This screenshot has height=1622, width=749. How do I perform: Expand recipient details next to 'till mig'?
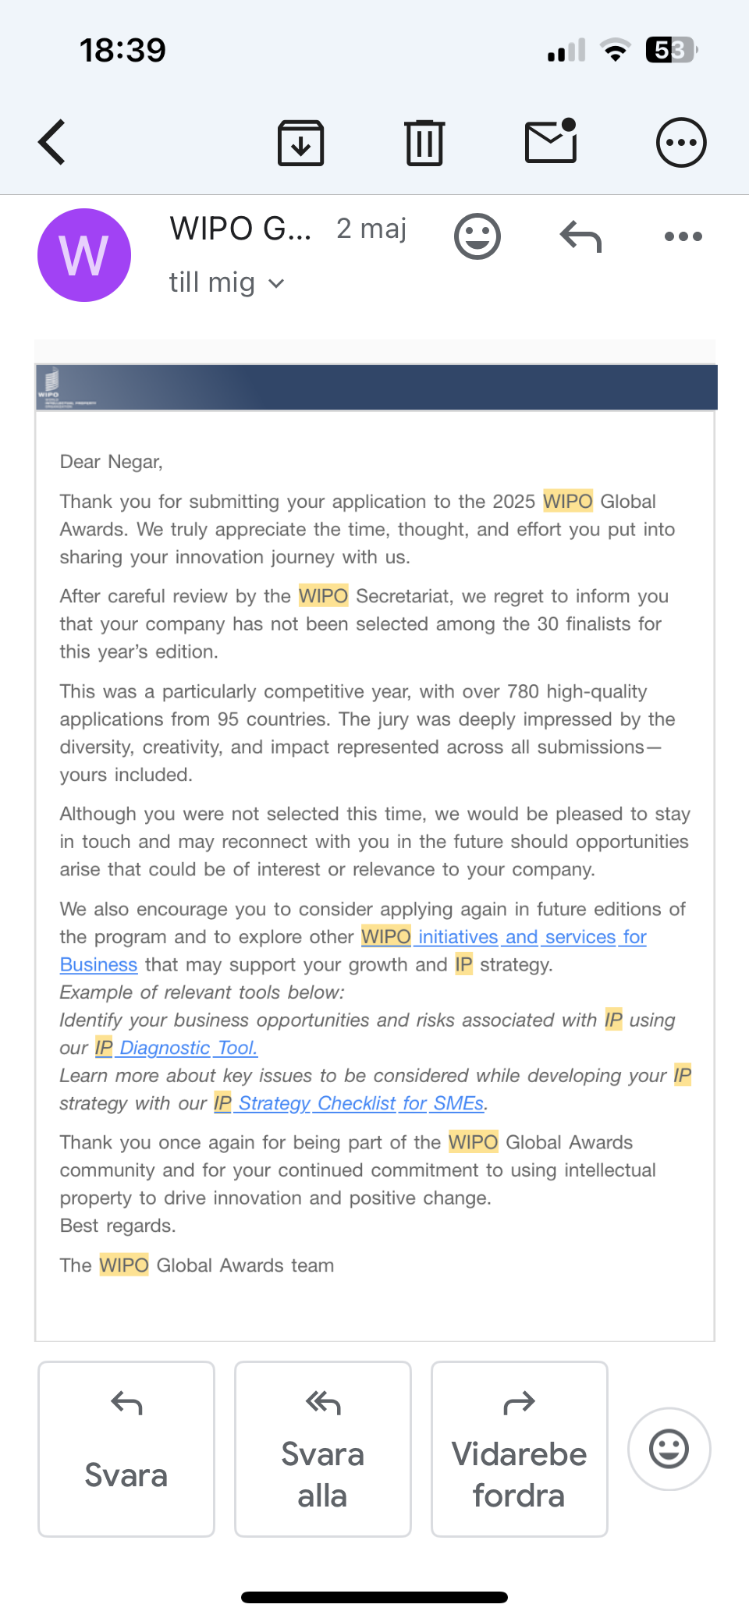point(276,283)
